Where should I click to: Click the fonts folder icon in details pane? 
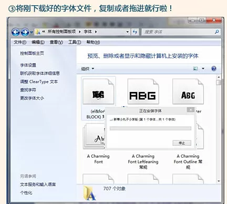coord(90,193)
